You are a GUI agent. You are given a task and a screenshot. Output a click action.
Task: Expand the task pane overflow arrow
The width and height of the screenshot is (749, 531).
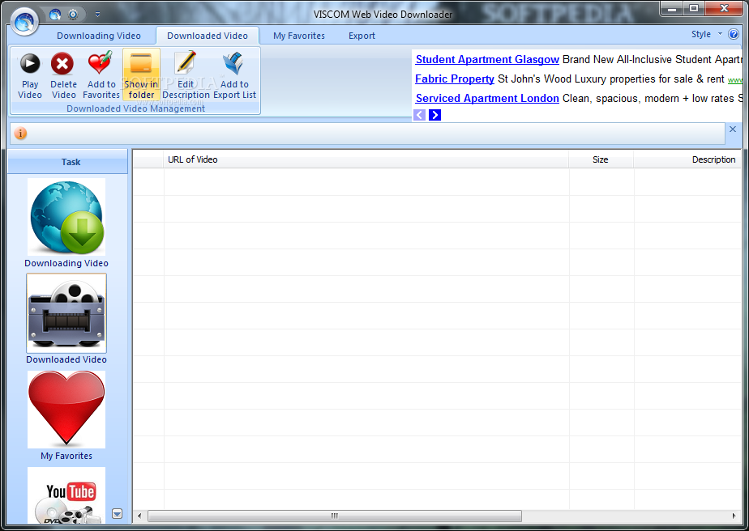coord(117,514)
